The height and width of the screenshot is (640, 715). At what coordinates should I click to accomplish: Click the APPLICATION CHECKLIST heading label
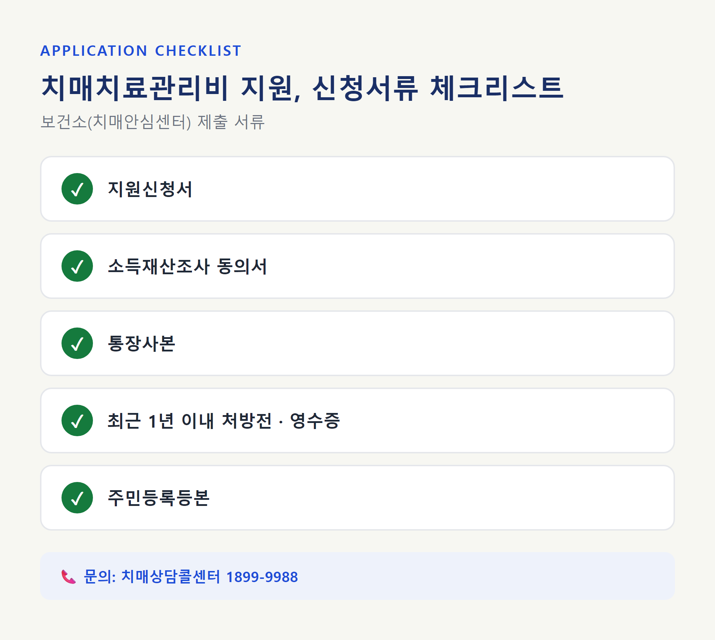click(141, 51)
